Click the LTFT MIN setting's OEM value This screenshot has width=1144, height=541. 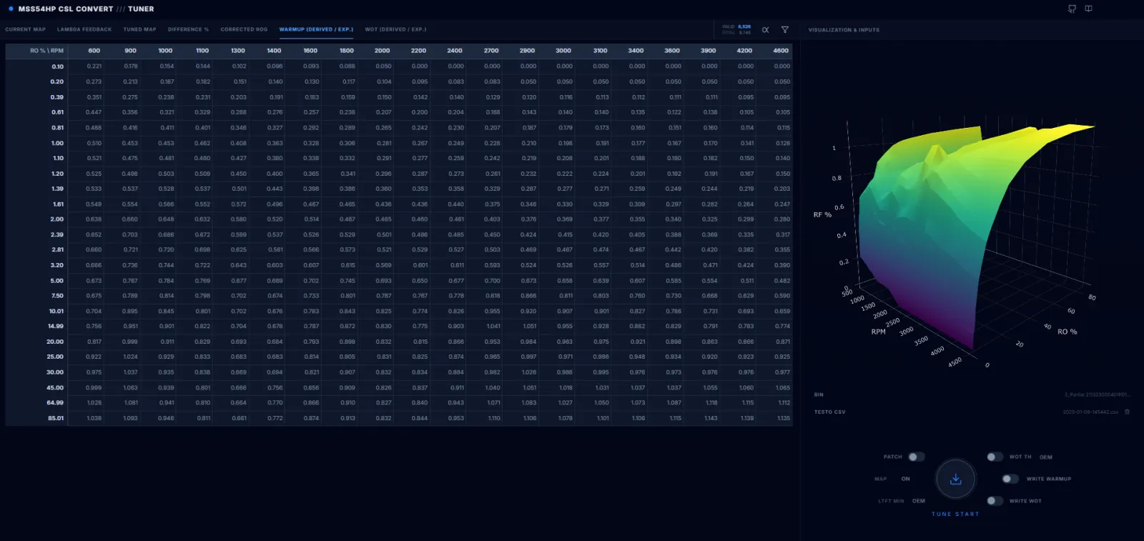[919, 501]
